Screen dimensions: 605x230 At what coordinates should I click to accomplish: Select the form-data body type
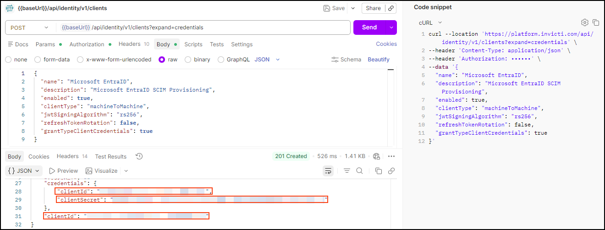pos(52,60)
